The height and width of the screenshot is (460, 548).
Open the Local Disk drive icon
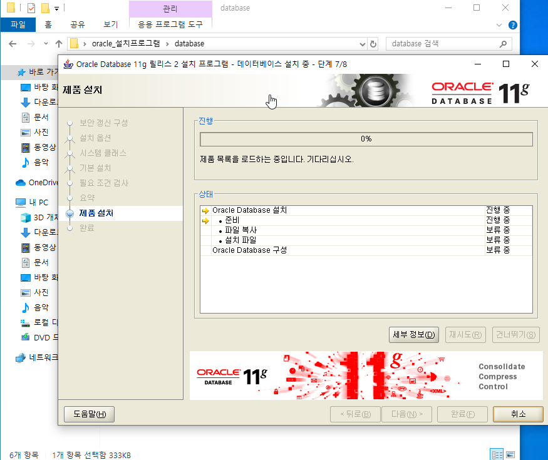[x=25, y=323]
